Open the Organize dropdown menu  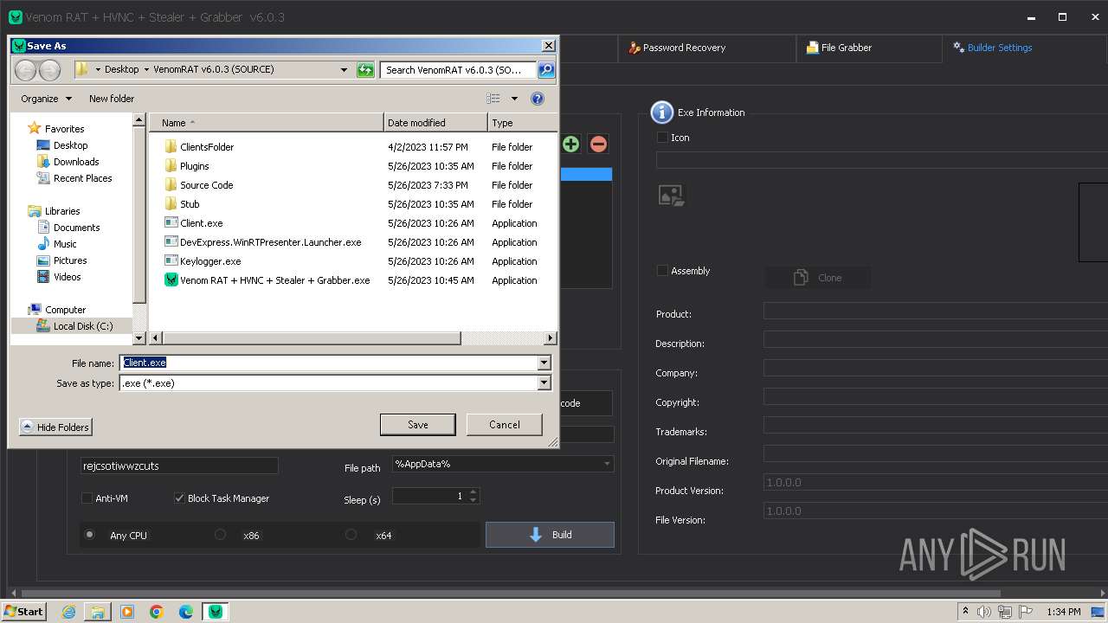47,99
